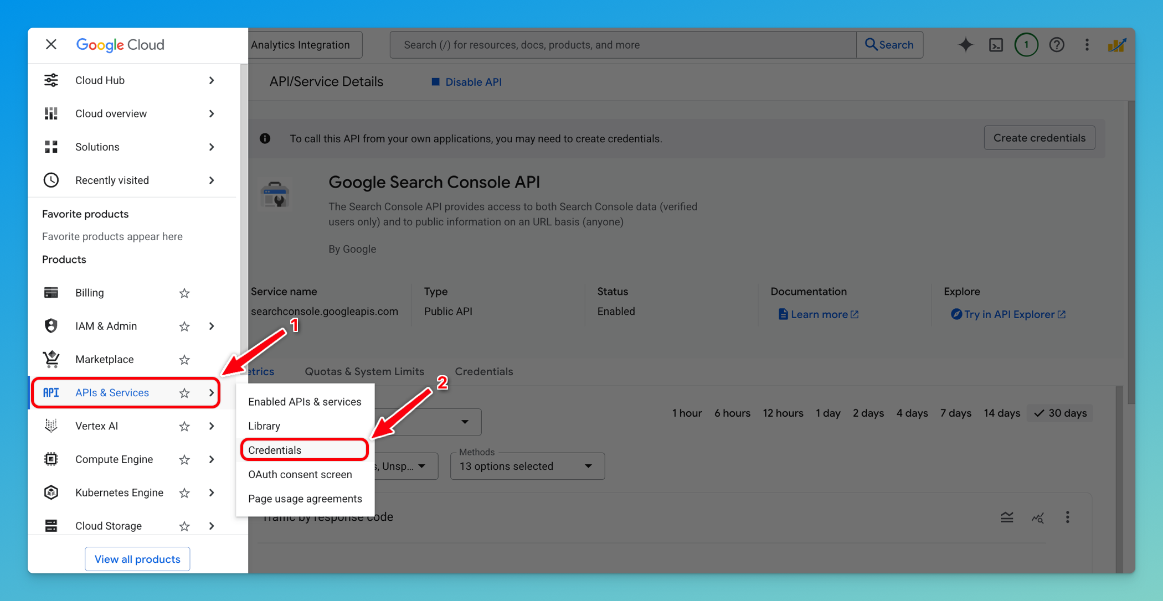The width and height of the screenshot is (1163, 601).
Task: Switch to the Quotas & System Limits tab
Action: click(x=364, y=371)
